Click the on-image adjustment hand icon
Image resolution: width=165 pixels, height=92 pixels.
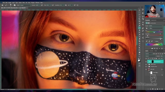point(147,28)
